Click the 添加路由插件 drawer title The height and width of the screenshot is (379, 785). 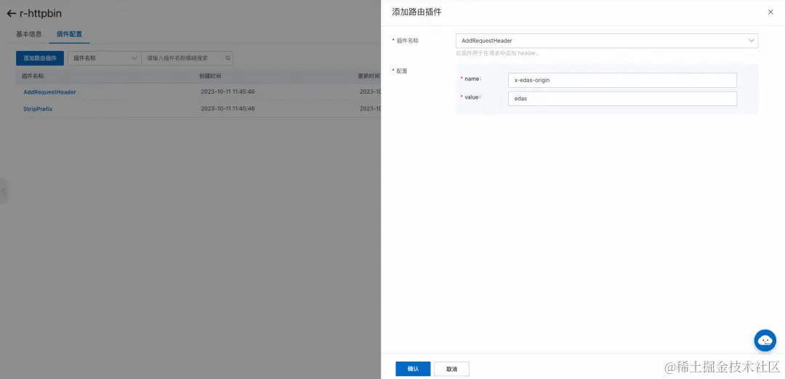(416, 12)
